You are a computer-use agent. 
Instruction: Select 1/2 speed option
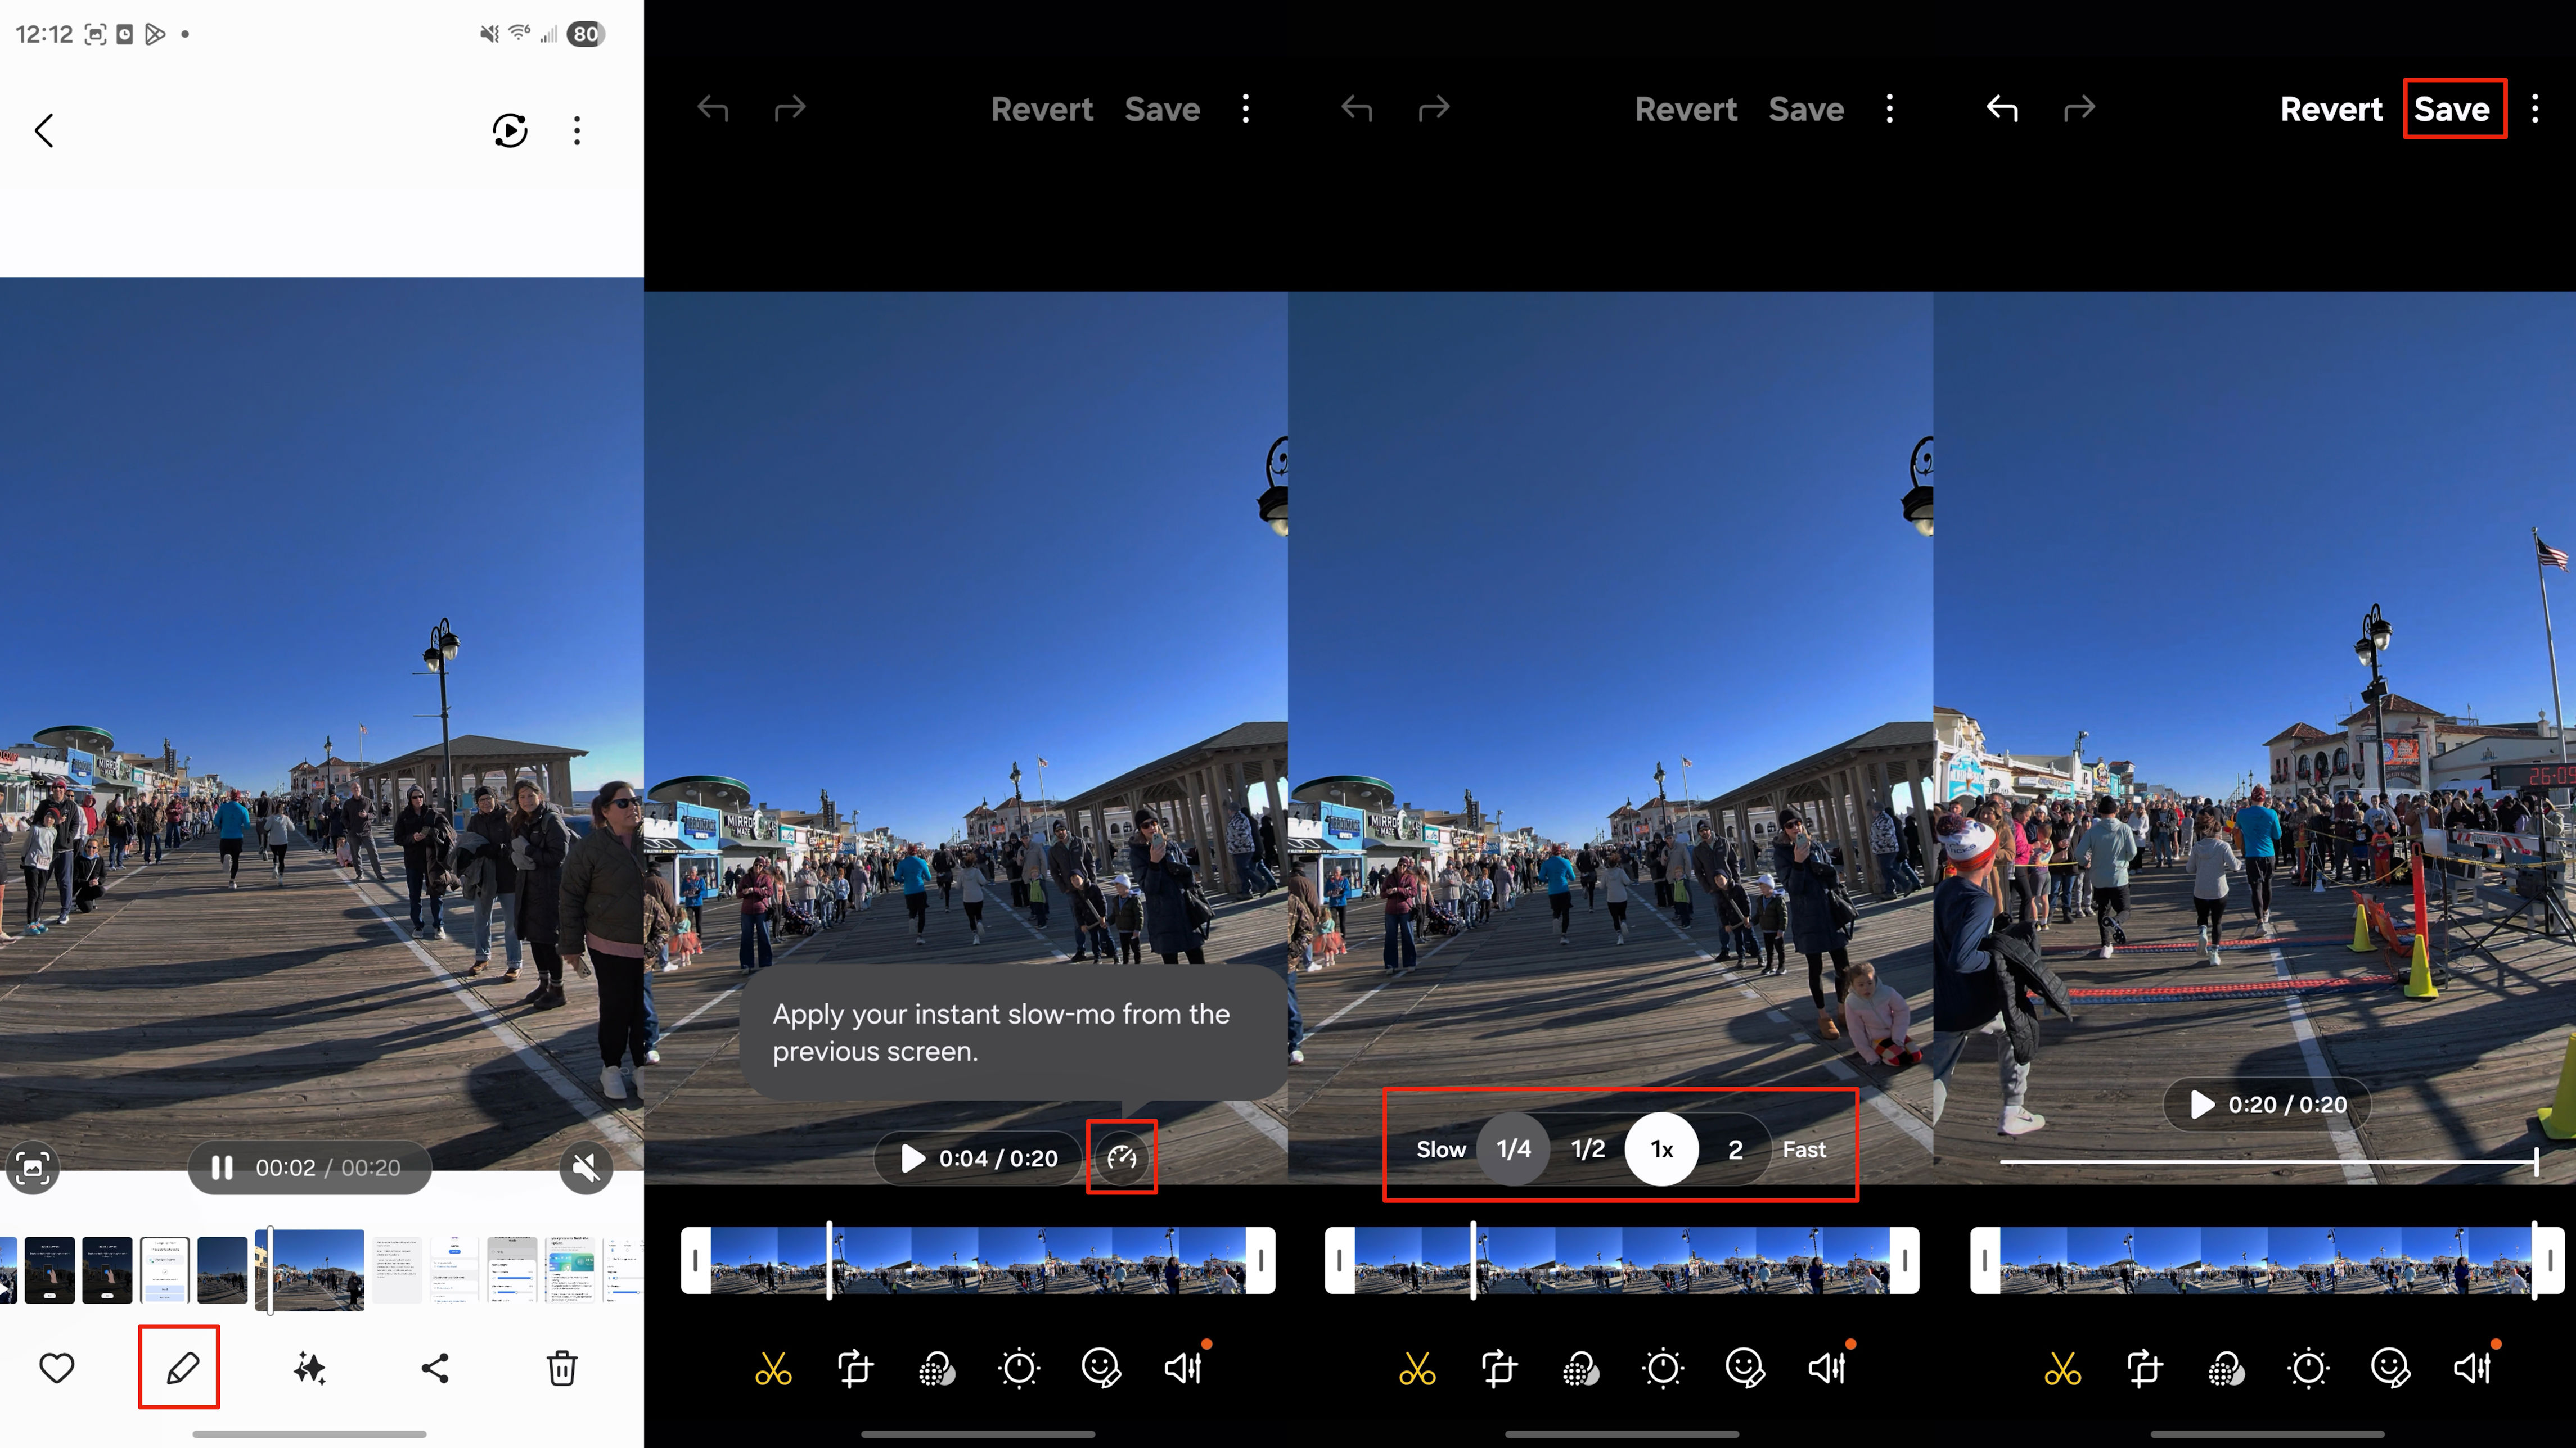1588,1149
